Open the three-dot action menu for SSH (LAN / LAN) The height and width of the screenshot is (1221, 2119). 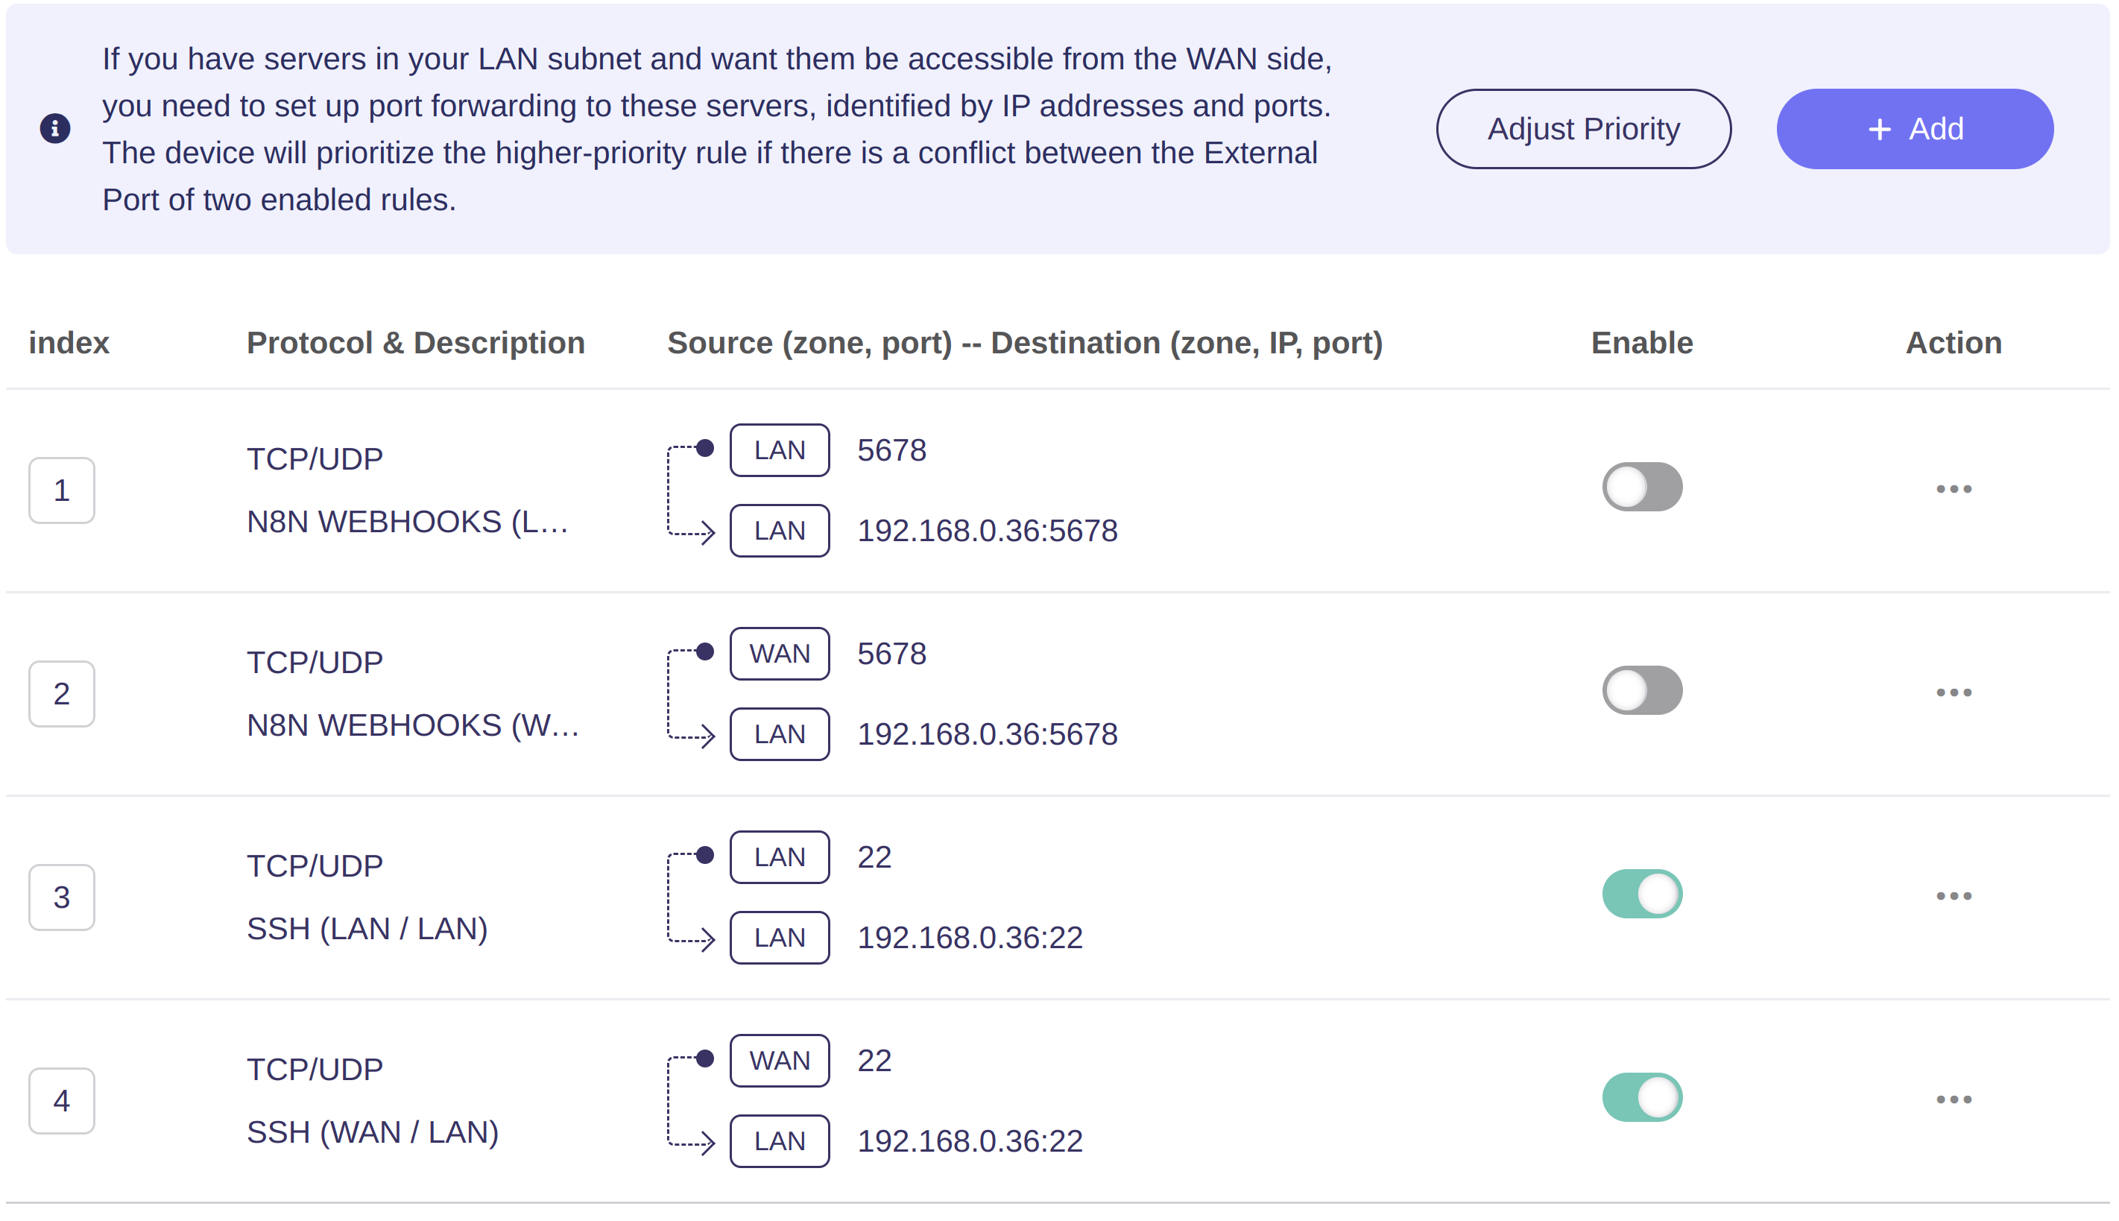(1953, 897)
